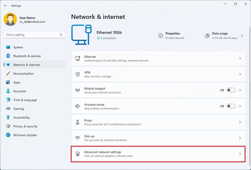This screenshot has width=251, height=170.
Task: Open the VPN settings chevron
Action: point(240,74)
